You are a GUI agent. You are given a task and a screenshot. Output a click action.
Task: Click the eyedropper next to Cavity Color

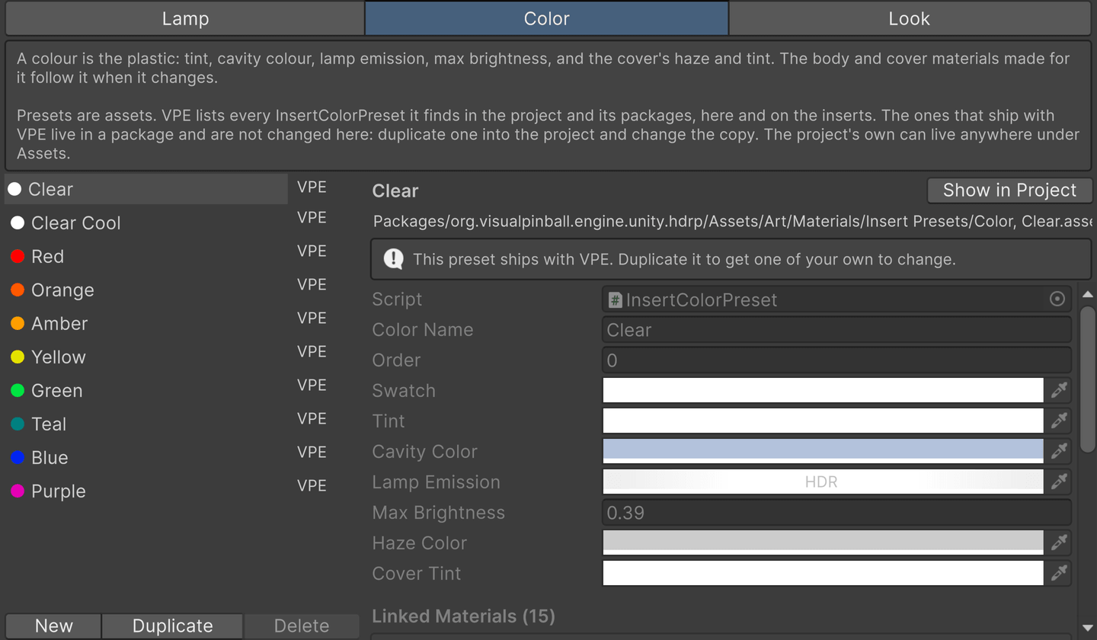click(1058, 451)
